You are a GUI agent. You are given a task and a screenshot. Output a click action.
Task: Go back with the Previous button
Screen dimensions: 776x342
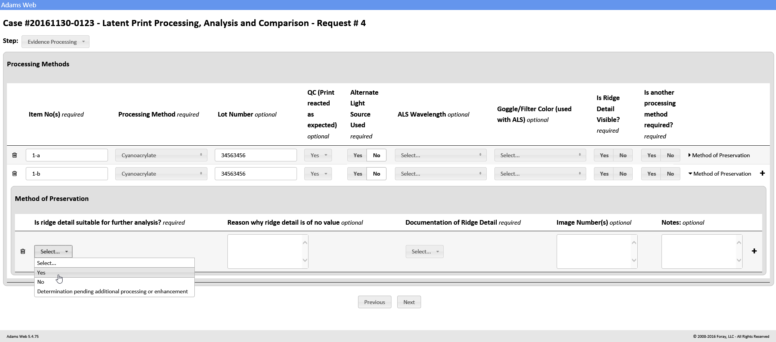tap(374, 302)
